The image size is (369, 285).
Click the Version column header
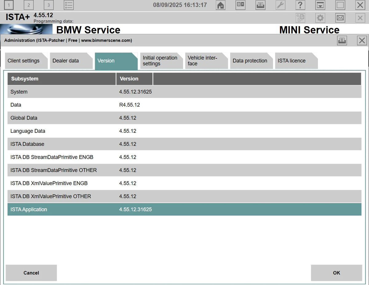click(x=129, y=79)
